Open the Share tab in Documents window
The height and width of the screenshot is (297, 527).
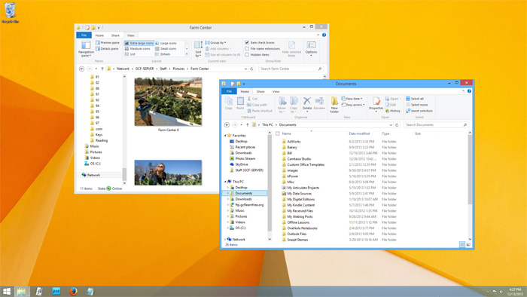(x=260, y=91)
